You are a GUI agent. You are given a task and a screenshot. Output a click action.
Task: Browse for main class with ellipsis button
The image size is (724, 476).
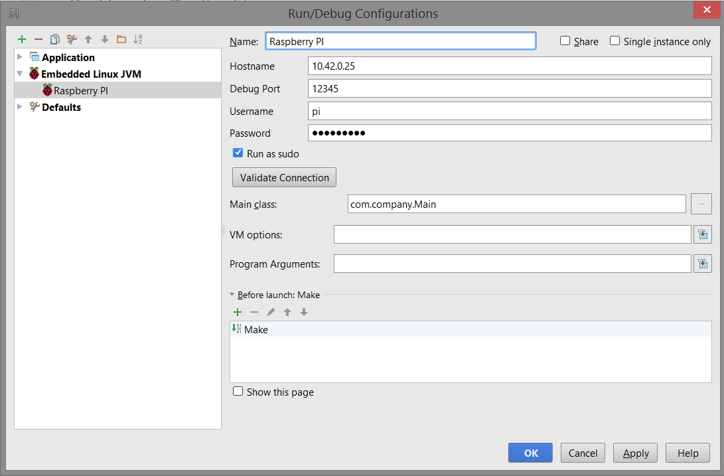701,204
